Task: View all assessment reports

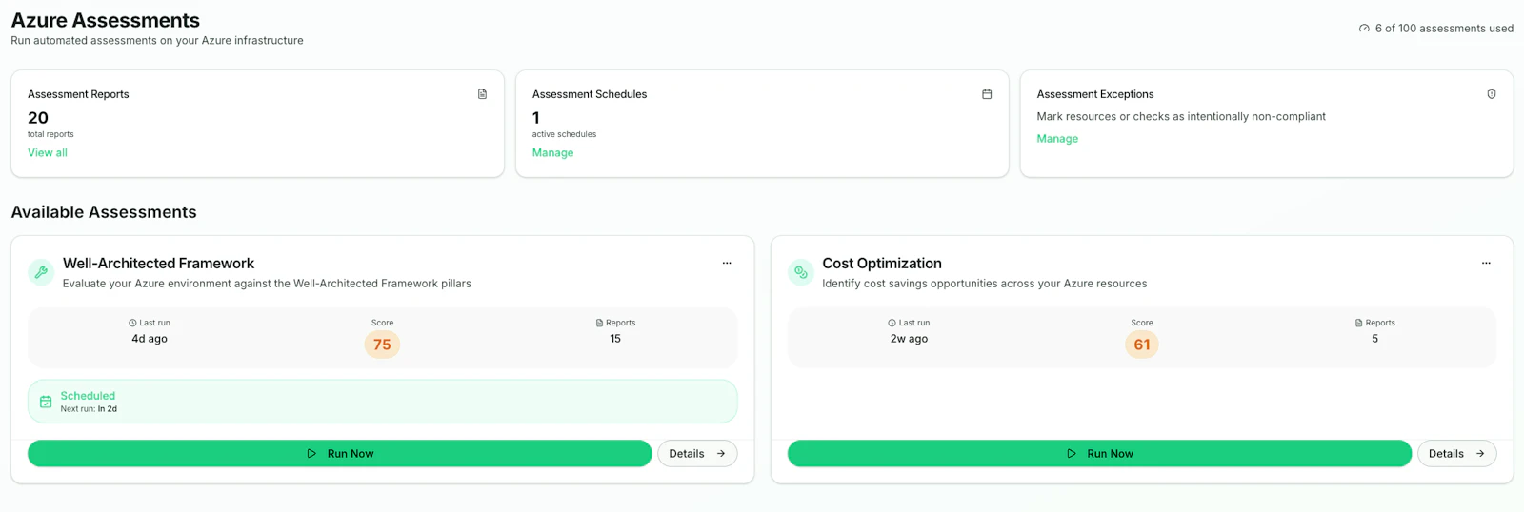Action: click(x=48, y=152)
